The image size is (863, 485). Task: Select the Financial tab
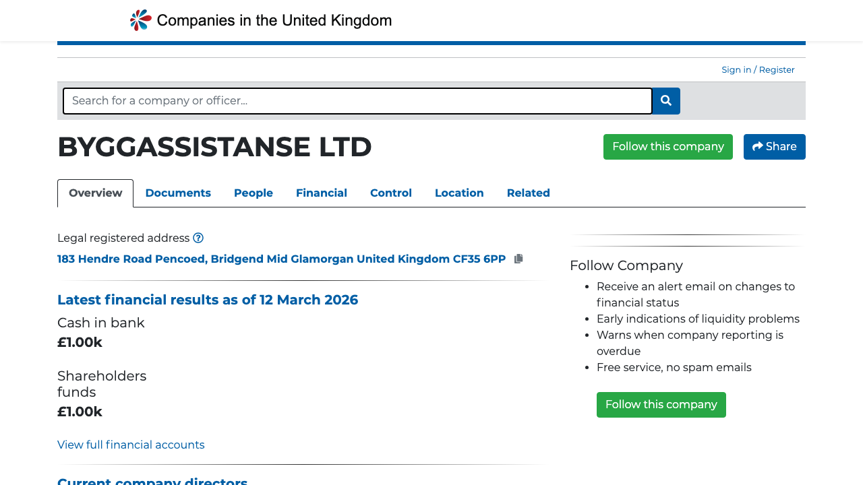322,193
